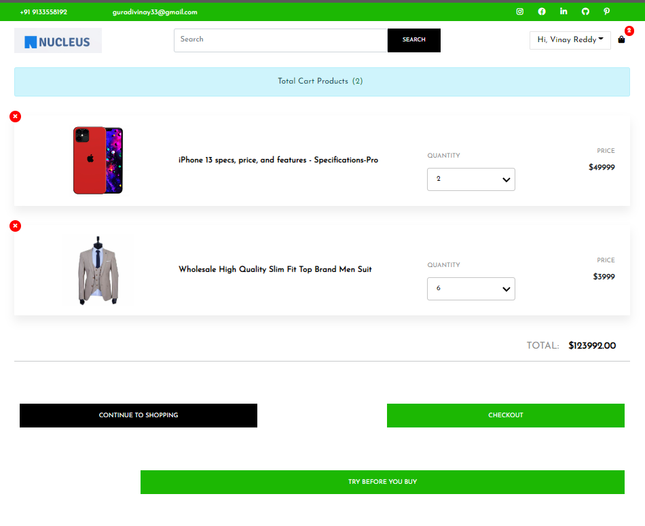Open the iPhone 13 product title link
The width and height of the screenshot is (645, 526).
click(x=278, y=160)
